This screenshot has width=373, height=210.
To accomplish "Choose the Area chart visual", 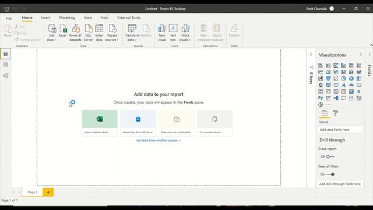I will pos(328,72).
